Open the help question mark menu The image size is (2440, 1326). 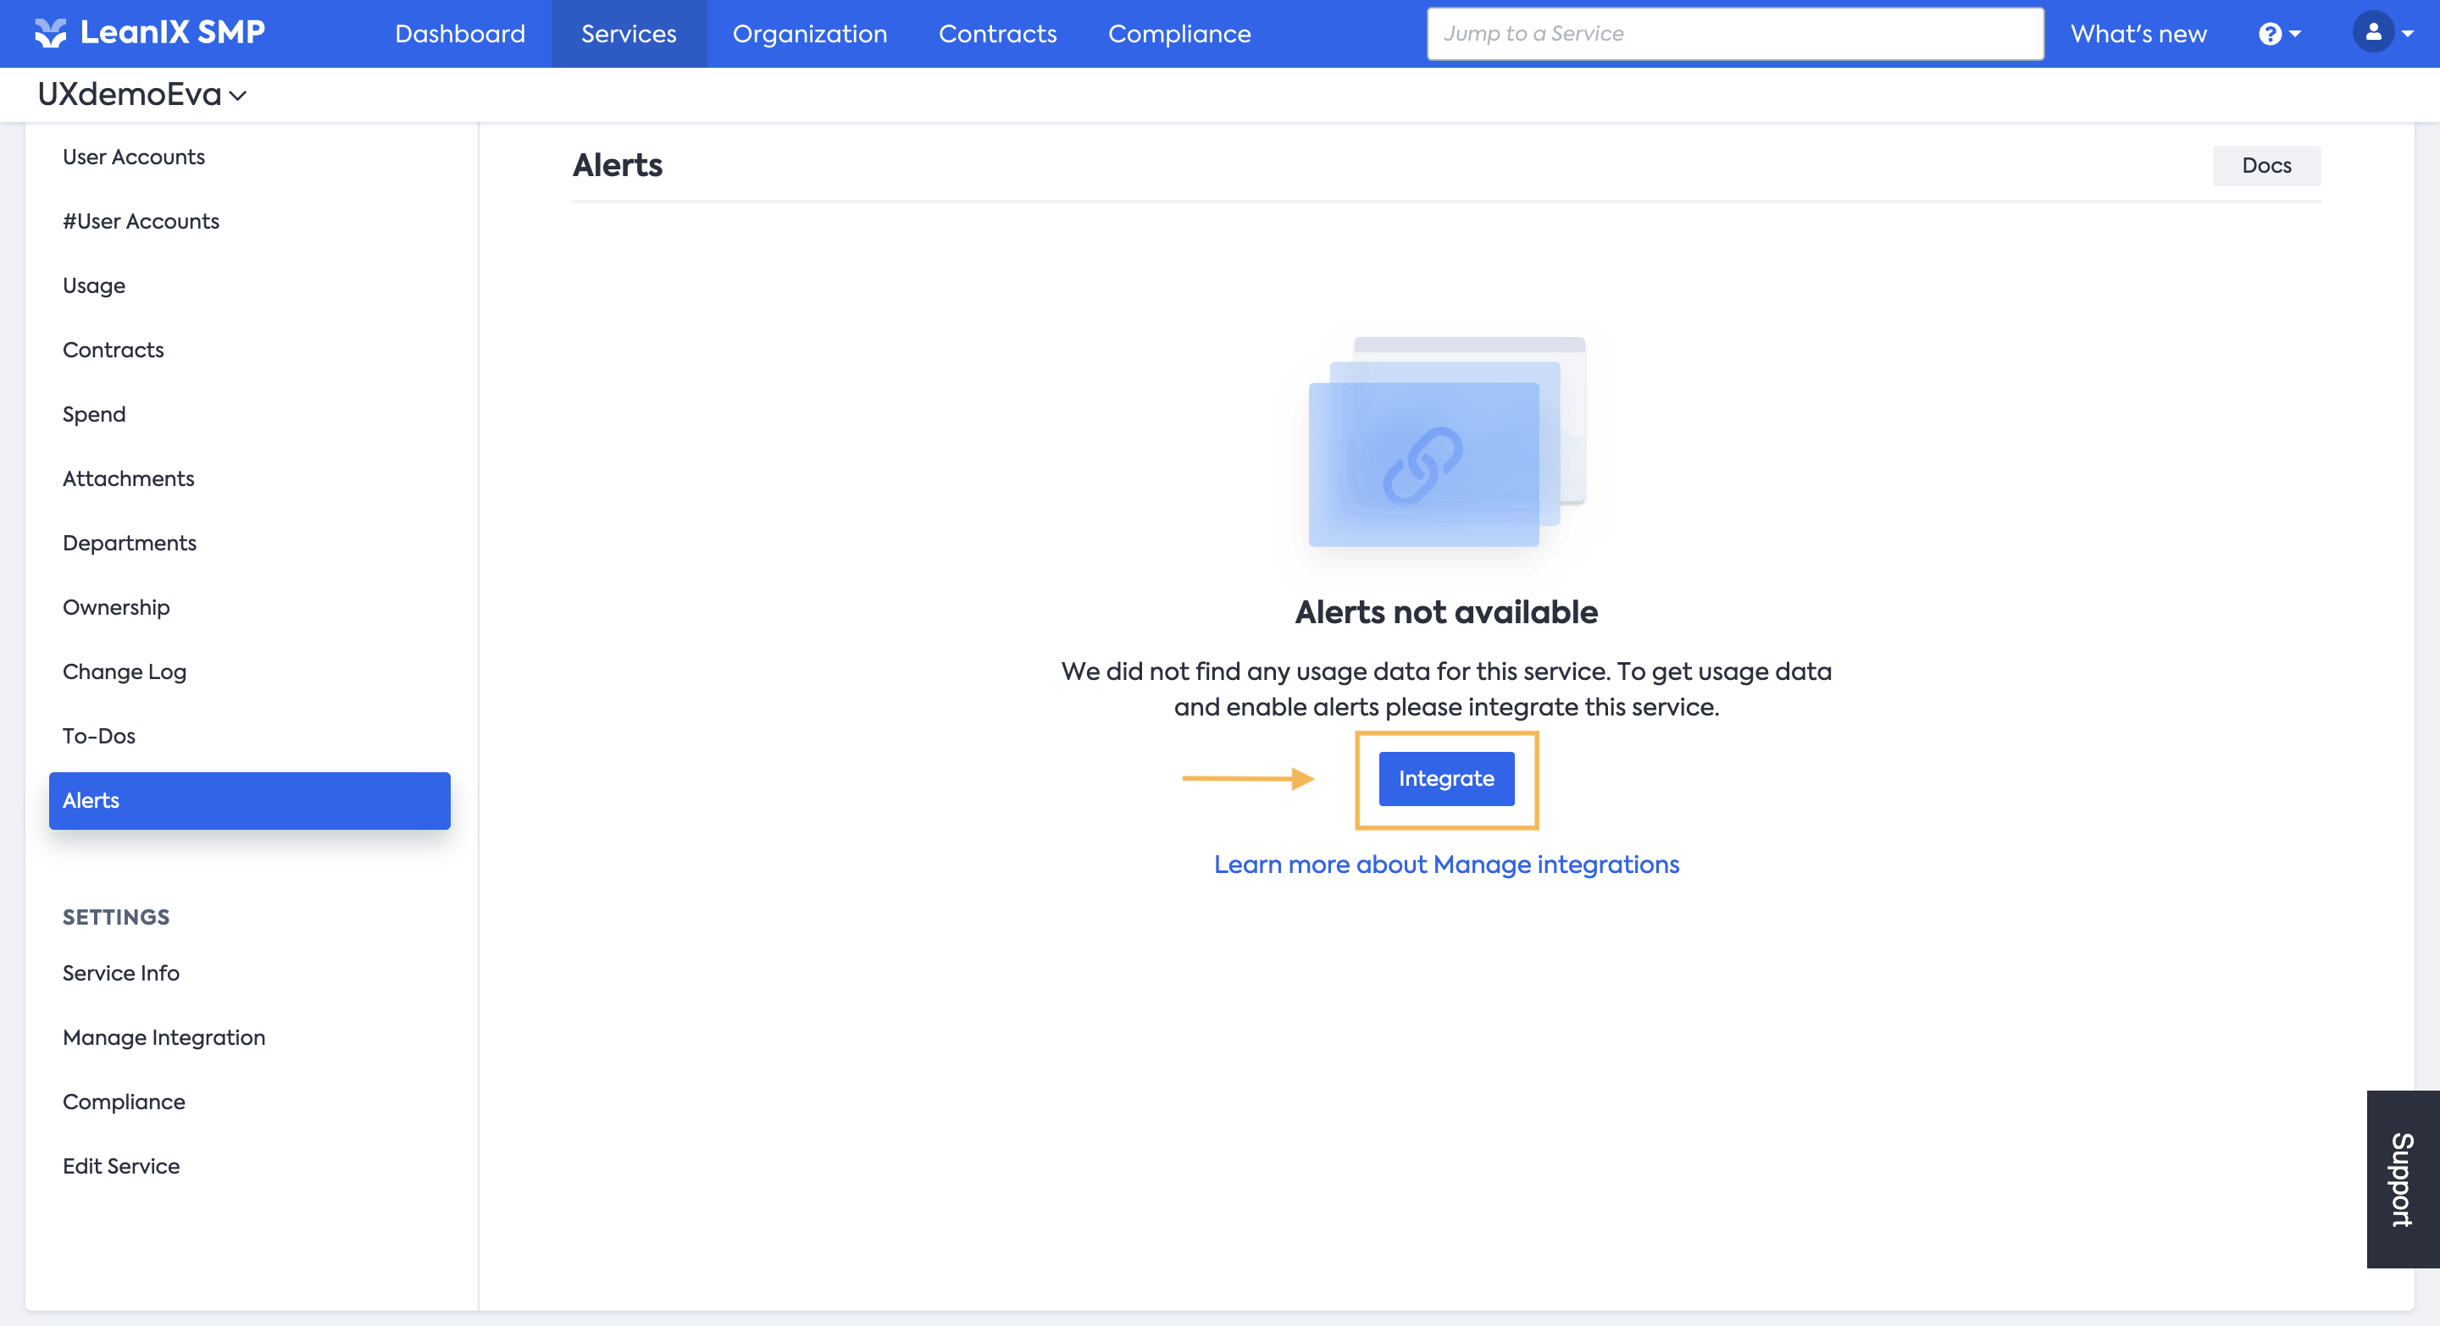[2270, 34]
